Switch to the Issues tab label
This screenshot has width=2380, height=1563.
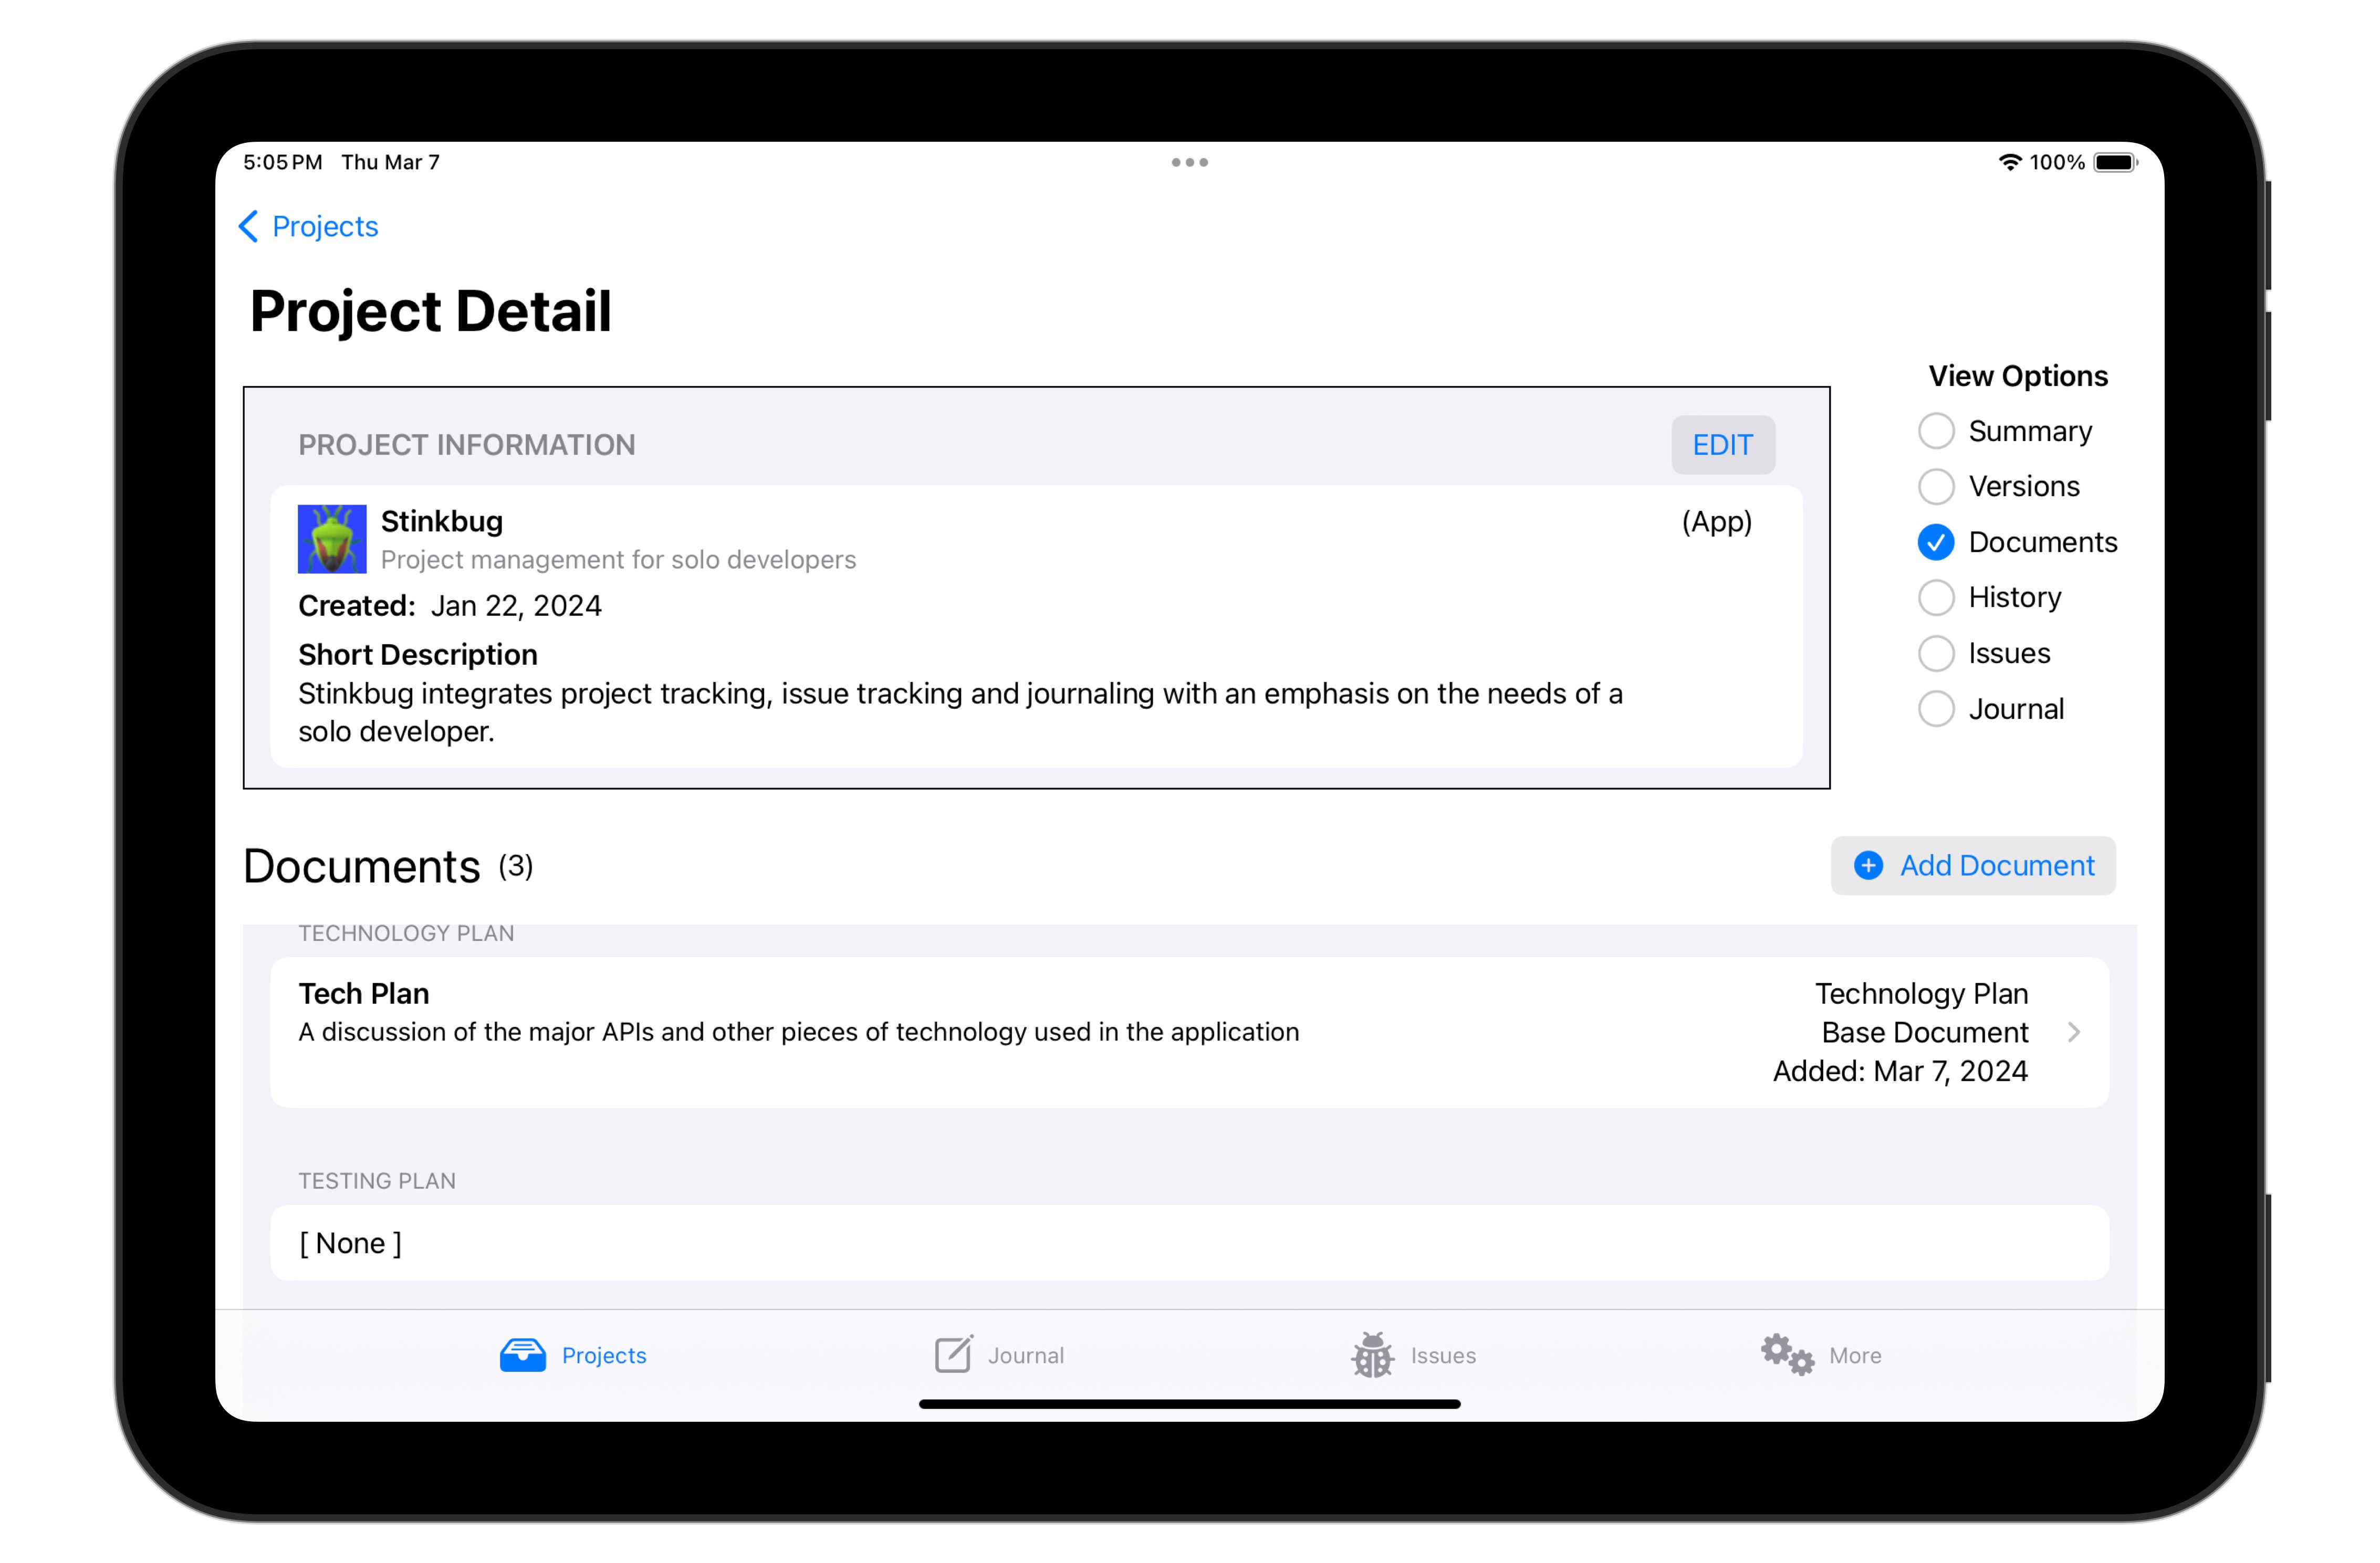[x=1443, y=1356]
